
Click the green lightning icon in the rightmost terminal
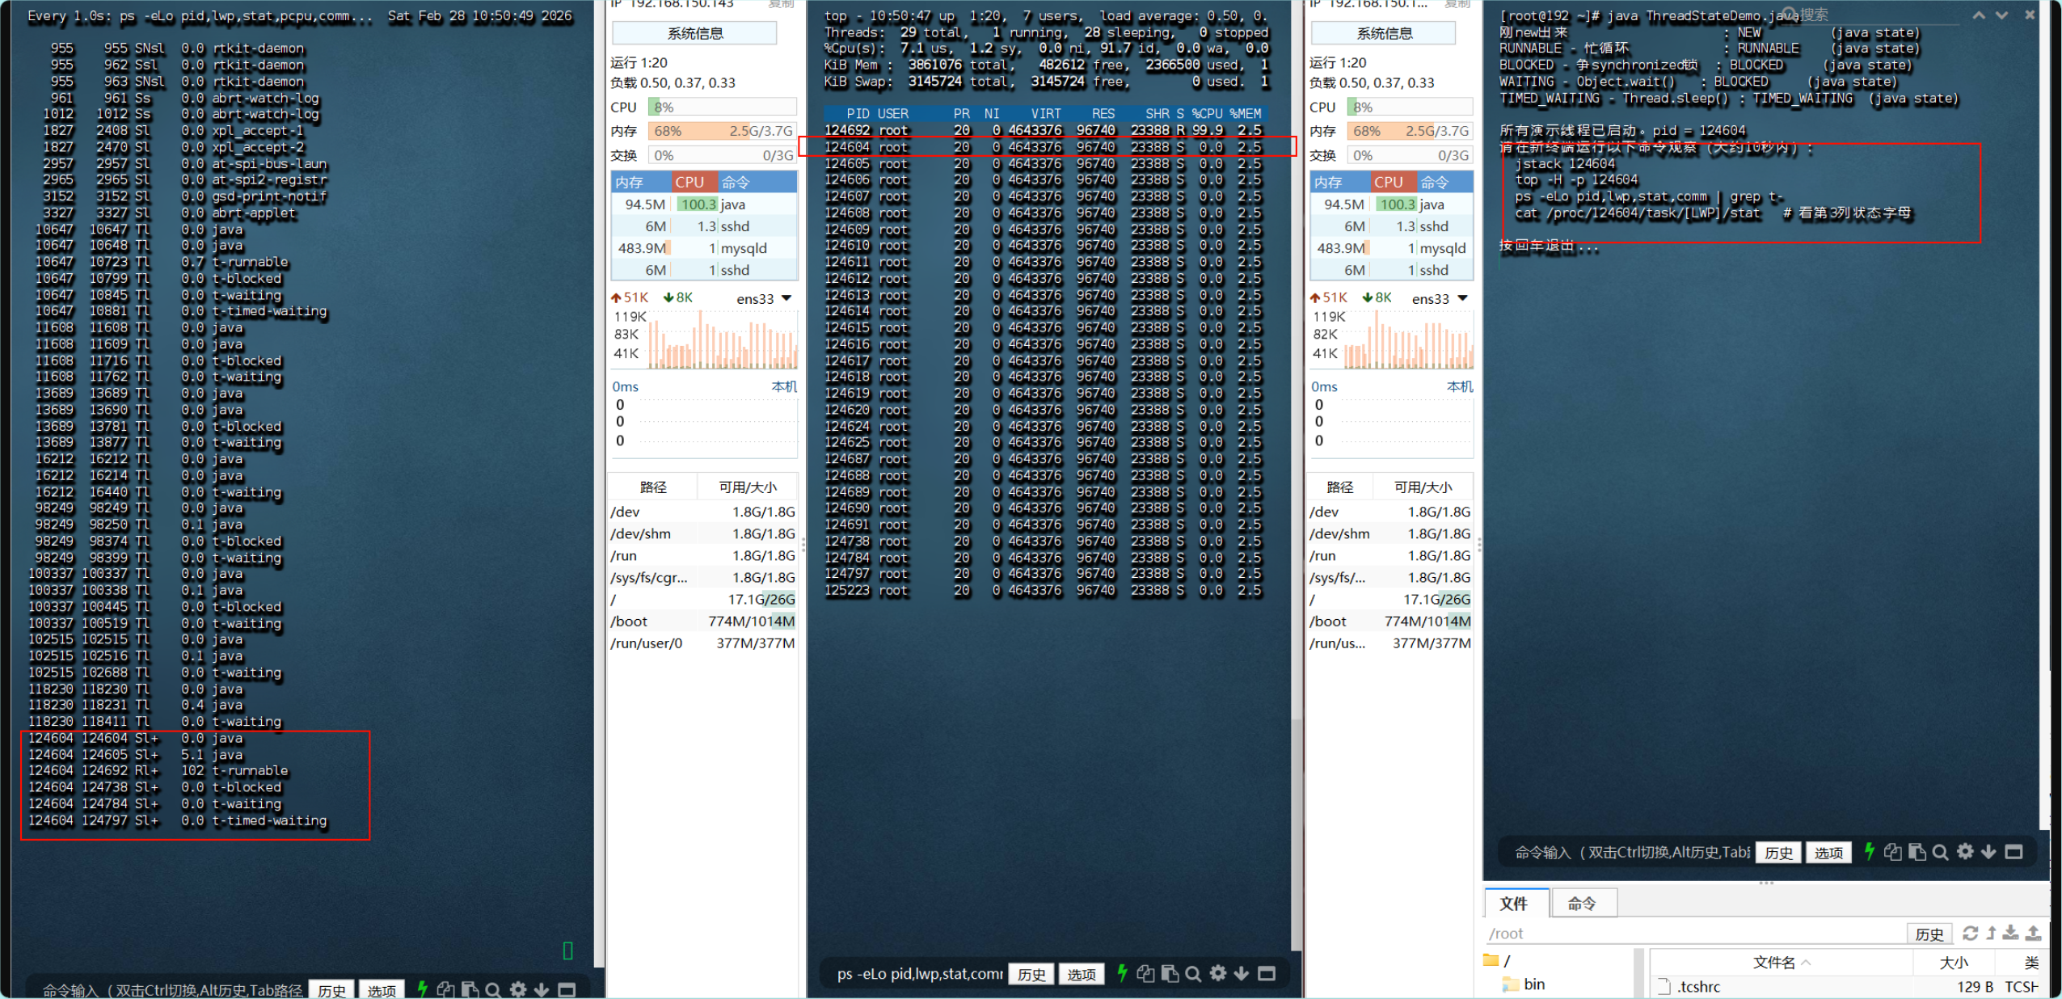click(x=1869, y=851)
